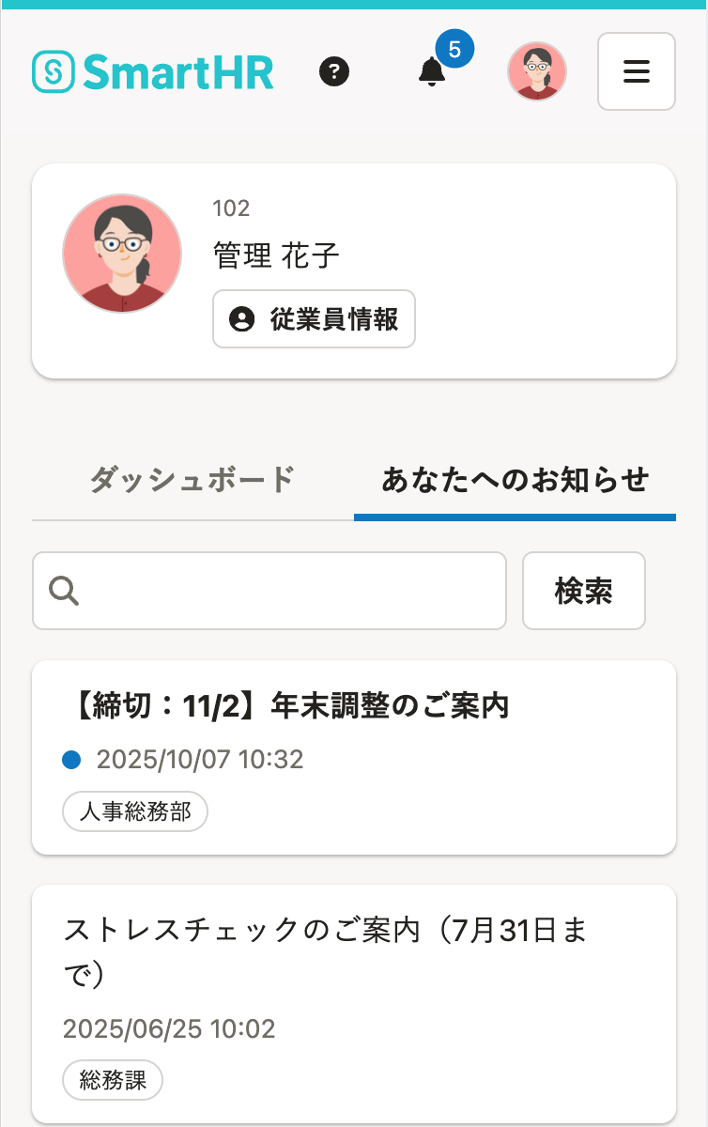The image size is (708, 1127).
Task: Click the person icon in 従業員情報 button
Action: (x=242, y=319)
